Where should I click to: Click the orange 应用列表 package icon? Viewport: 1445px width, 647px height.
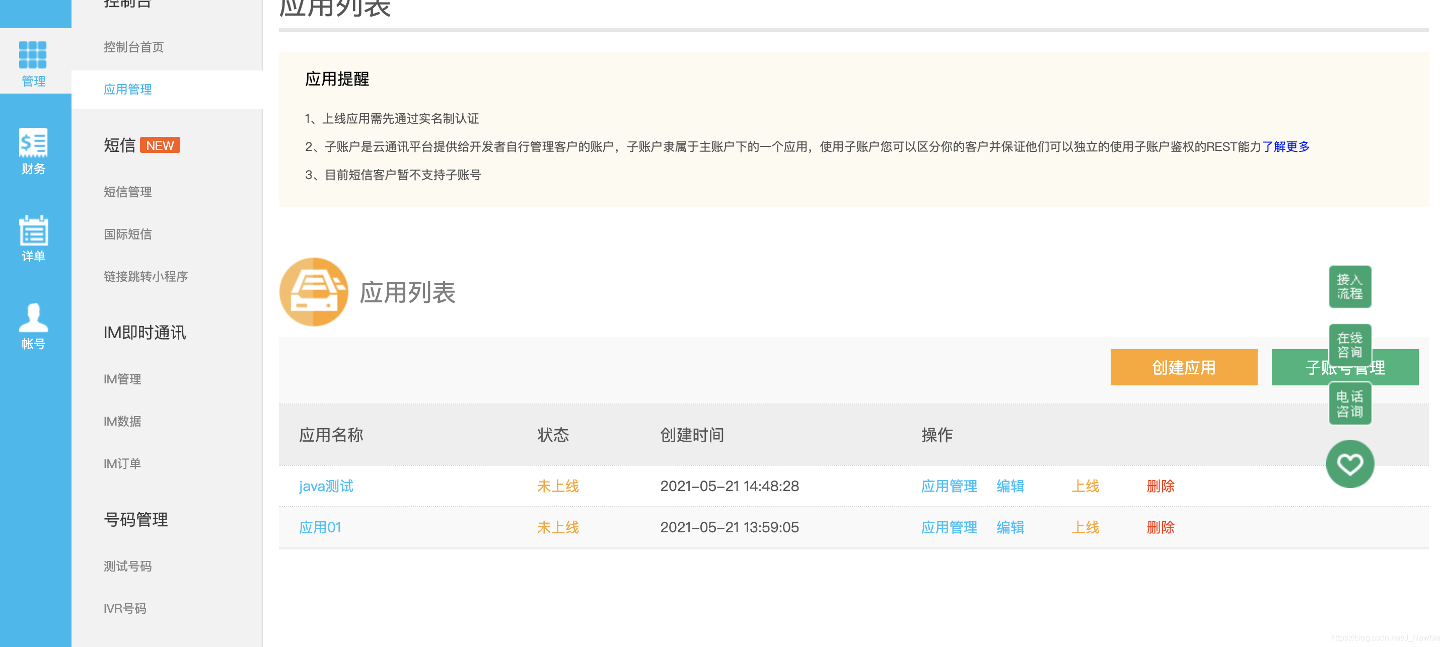(314, 291)
